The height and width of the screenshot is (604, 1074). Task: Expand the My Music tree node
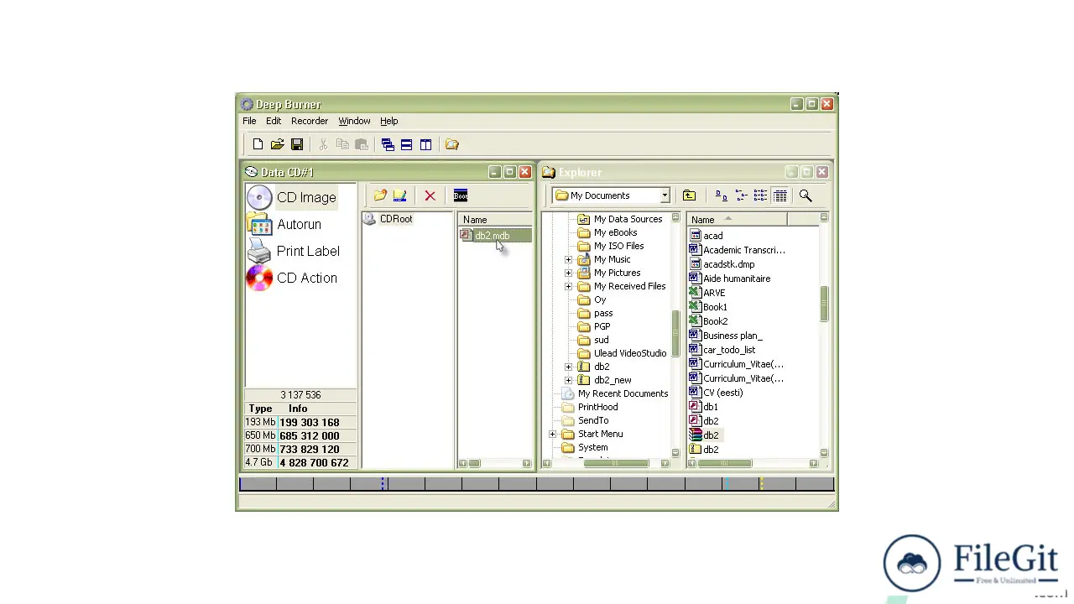[x=568, y=259]
